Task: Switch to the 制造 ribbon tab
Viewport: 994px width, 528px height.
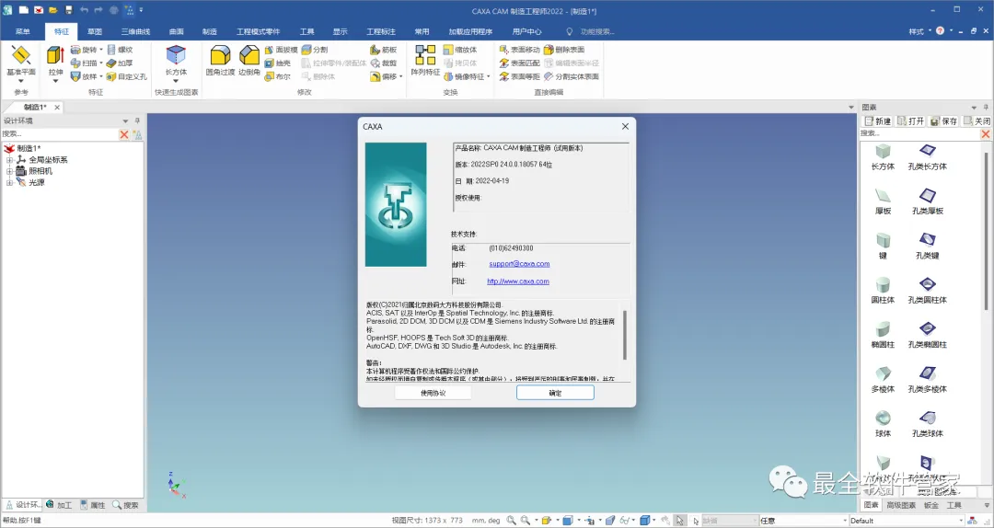Action: 209,31
